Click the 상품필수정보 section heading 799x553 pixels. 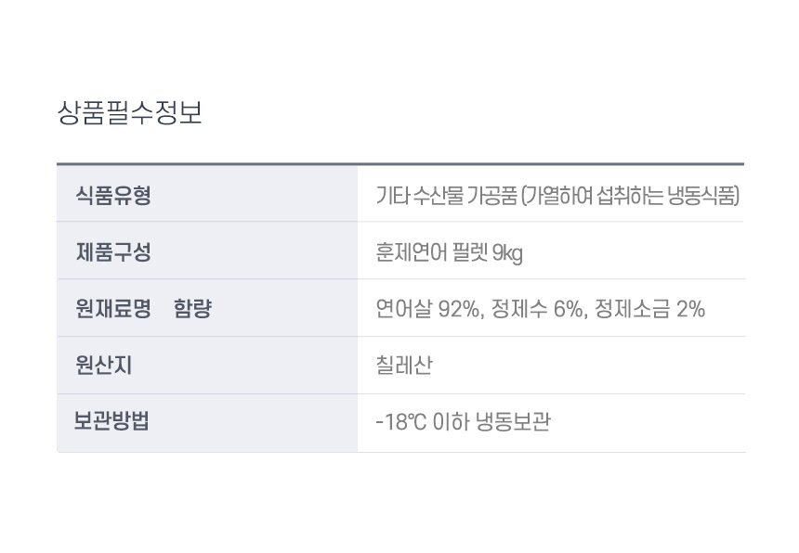click(129, 113)
